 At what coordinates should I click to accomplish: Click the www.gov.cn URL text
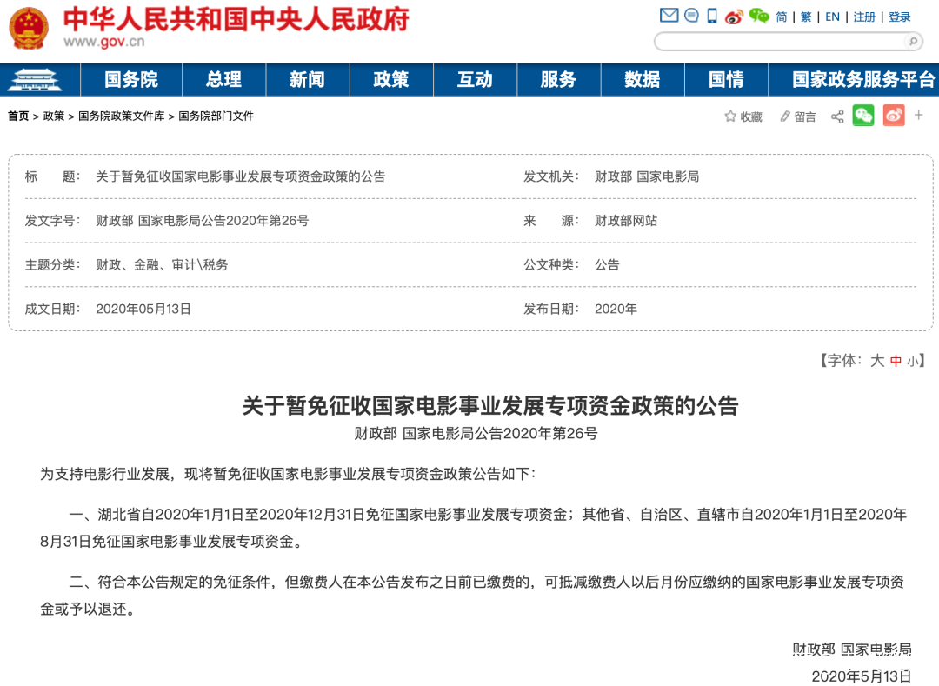coord(104,42)
